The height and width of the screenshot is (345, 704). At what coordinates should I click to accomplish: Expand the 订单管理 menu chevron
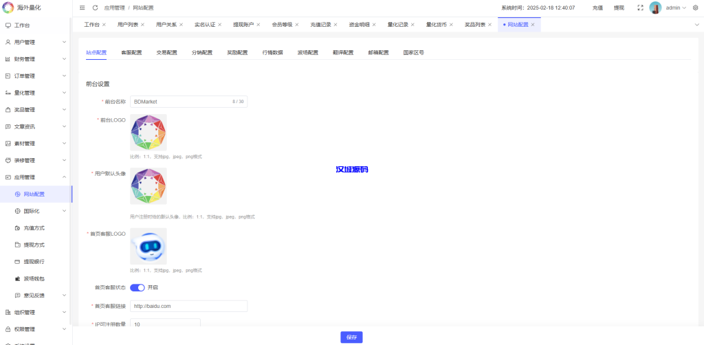coord(64,76)
